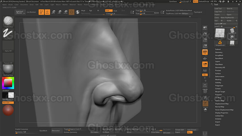Toggle Activate Symmetry

pyautogui.click(x=70, y=132)
